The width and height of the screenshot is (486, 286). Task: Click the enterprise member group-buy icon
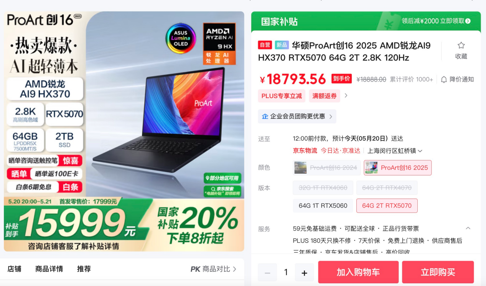pyautogui.click(x=265, y=116)
